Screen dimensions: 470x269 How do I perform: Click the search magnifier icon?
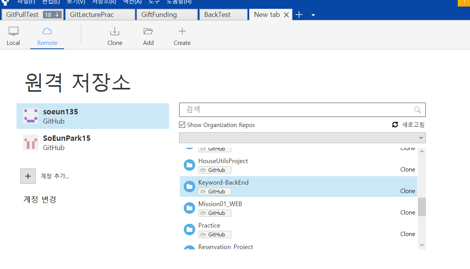pos(417,110)
